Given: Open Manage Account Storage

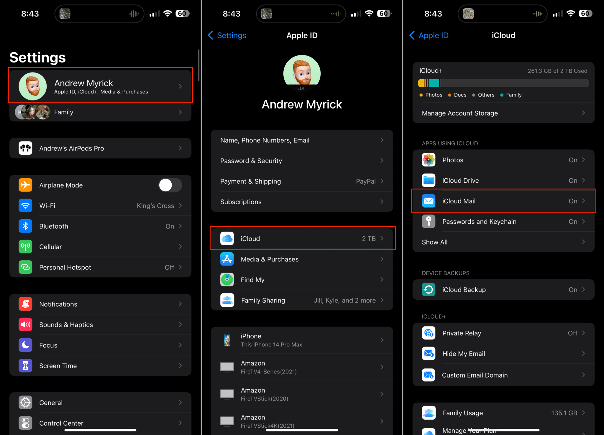Looking at the screenshot, I should [x=501, y=113].
